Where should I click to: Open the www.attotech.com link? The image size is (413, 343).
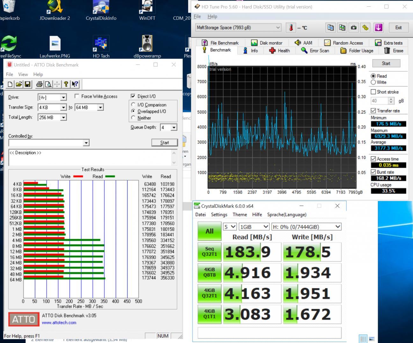point(59,323)
